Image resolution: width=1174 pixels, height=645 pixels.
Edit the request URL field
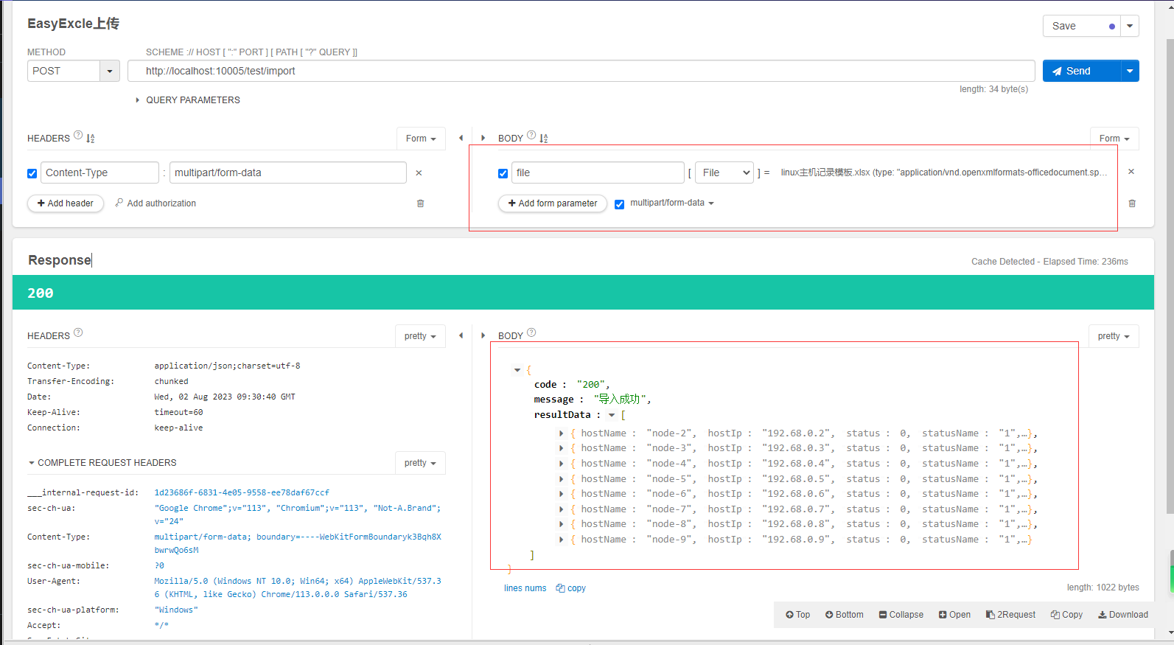(x=581, y=71)
